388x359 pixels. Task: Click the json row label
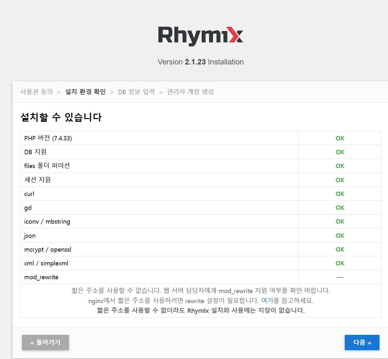pos(29,236)
